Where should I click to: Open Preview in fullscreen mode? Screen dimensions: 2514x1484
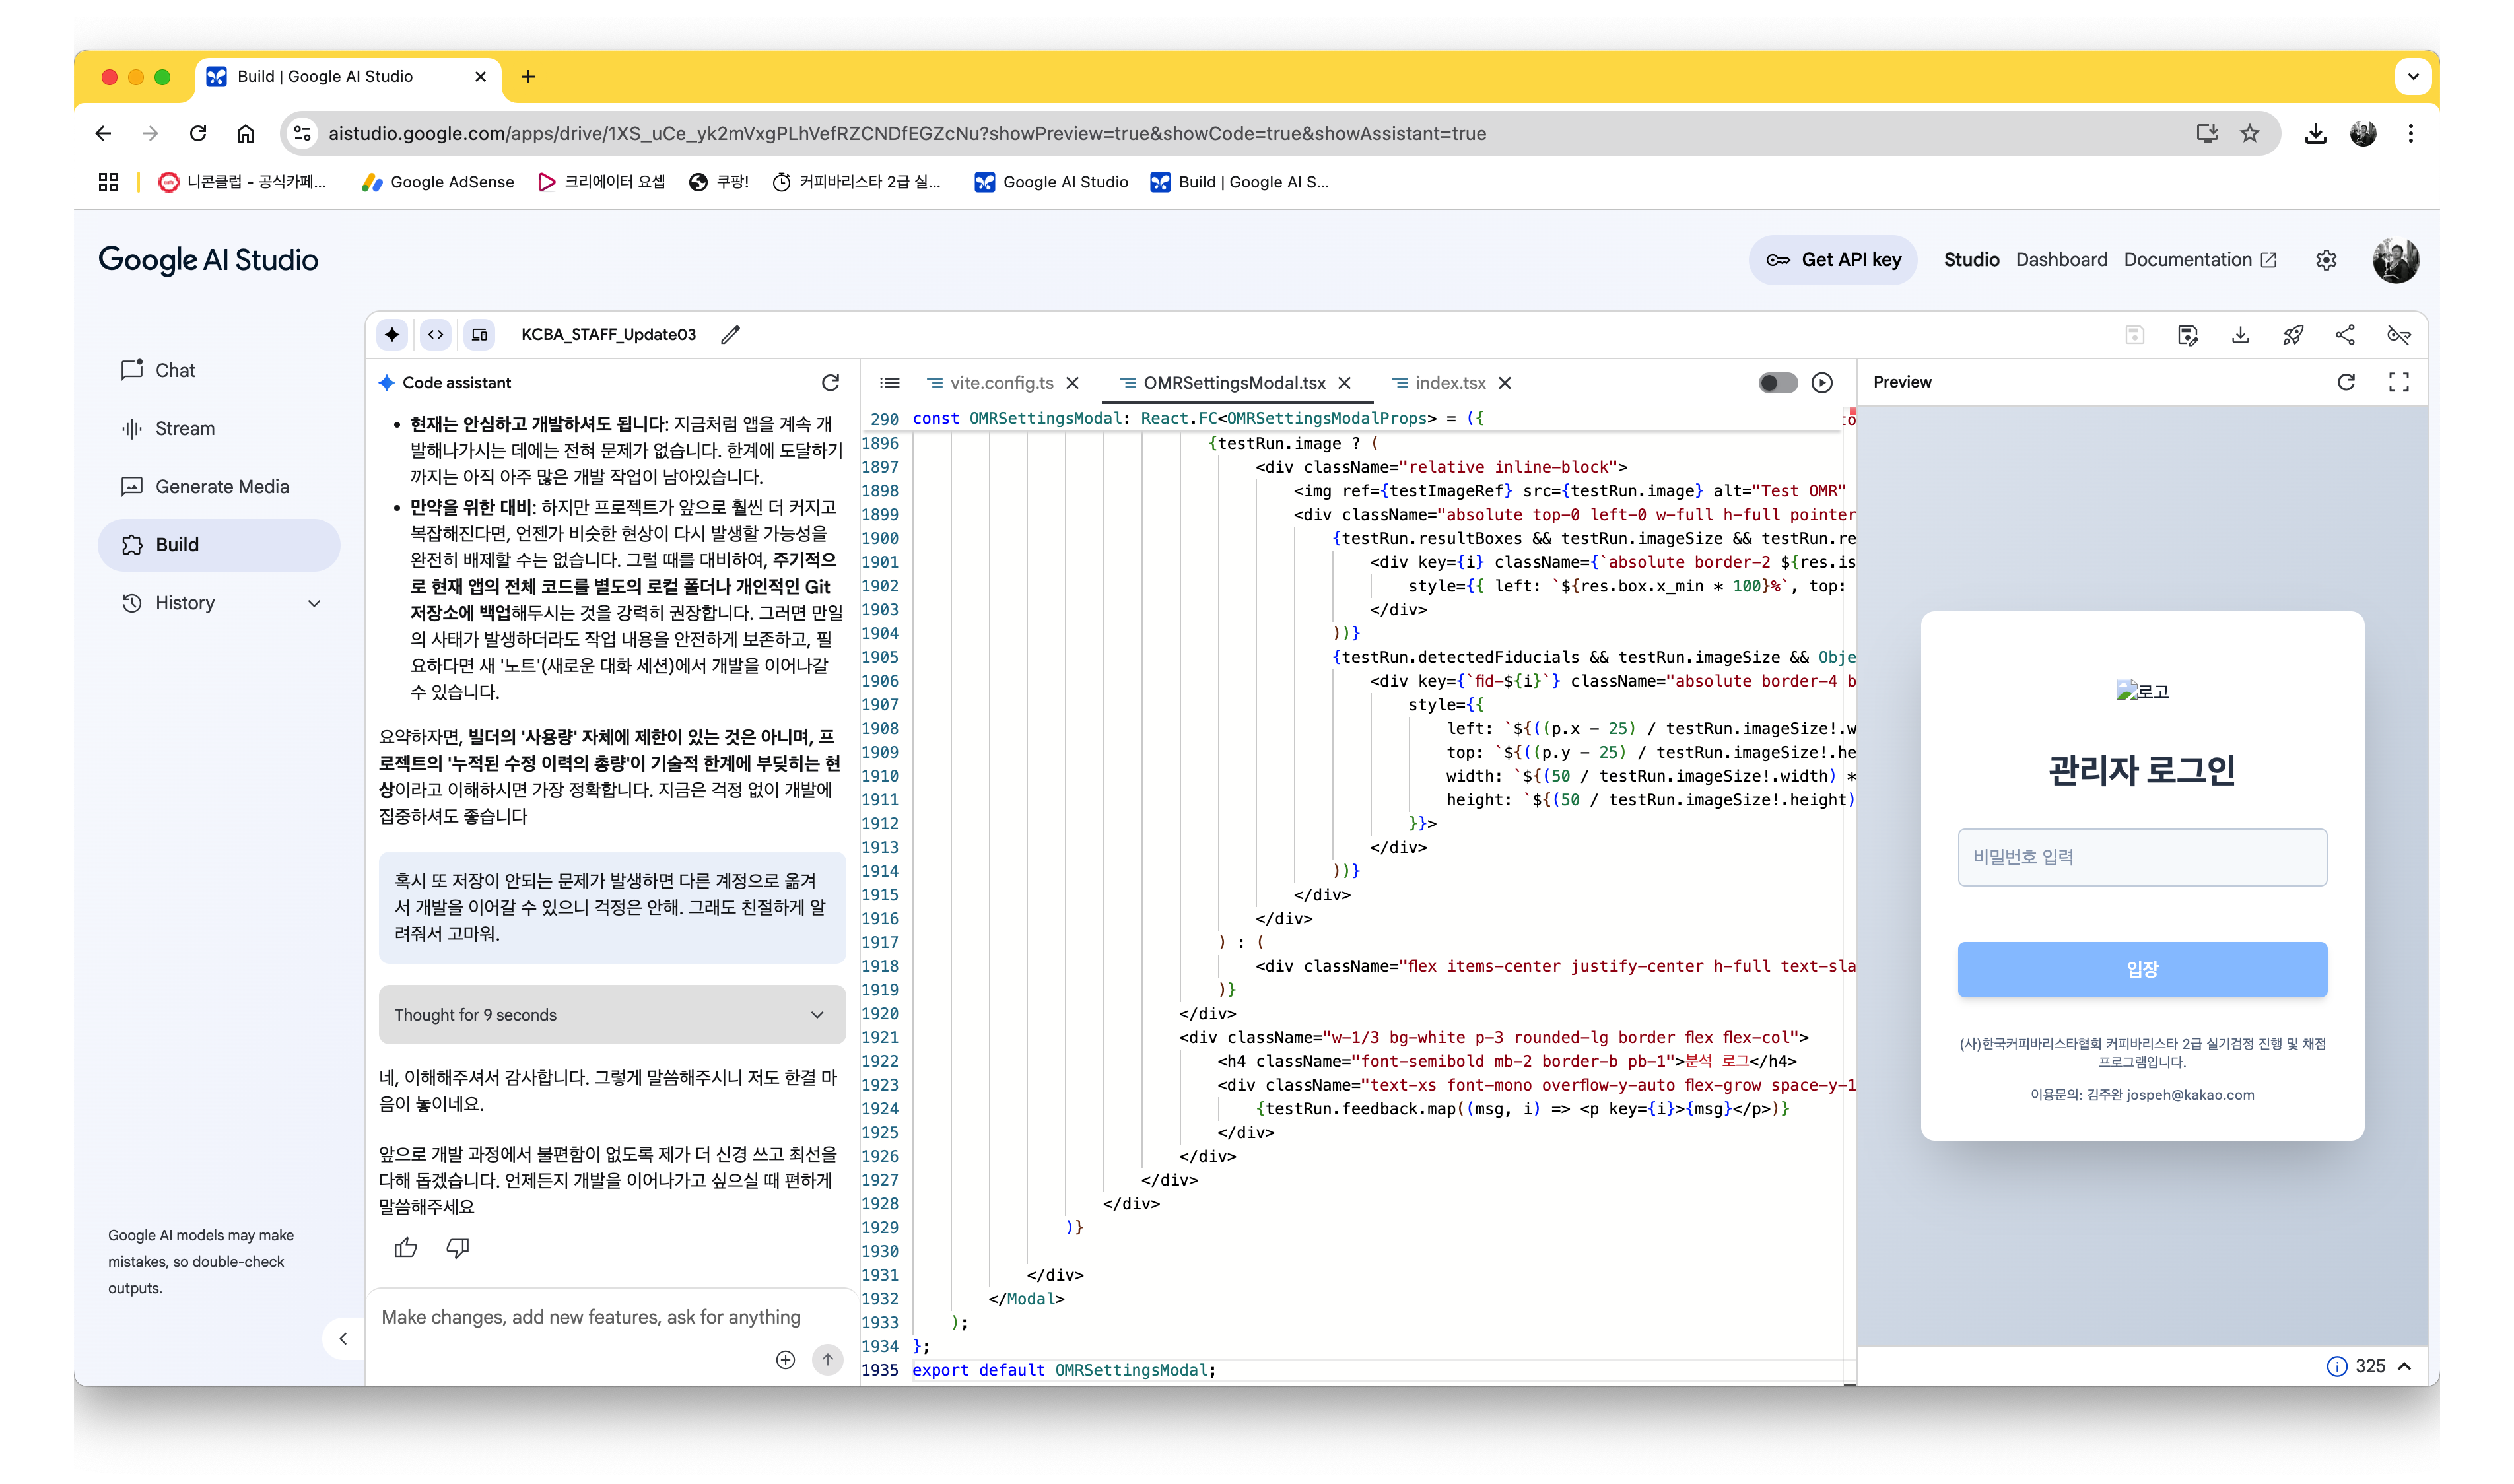point(2398,382)
